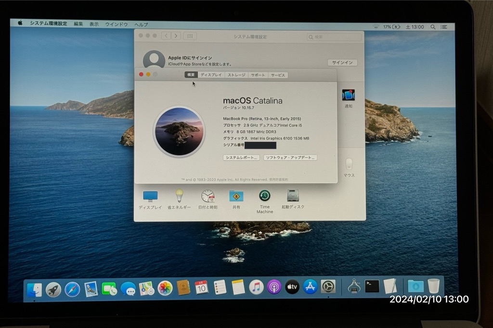The height and width of the screenshot is (328, 493).
Task: Click System Preferences gear in Dock
Action: (328, 287)
